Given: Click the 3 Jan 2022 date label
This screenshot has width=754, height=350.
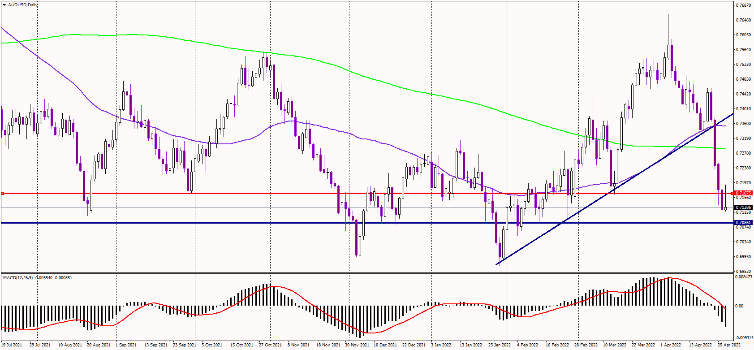Looking at the screenshot, I should pyautogui.click(x=441, y=345).
